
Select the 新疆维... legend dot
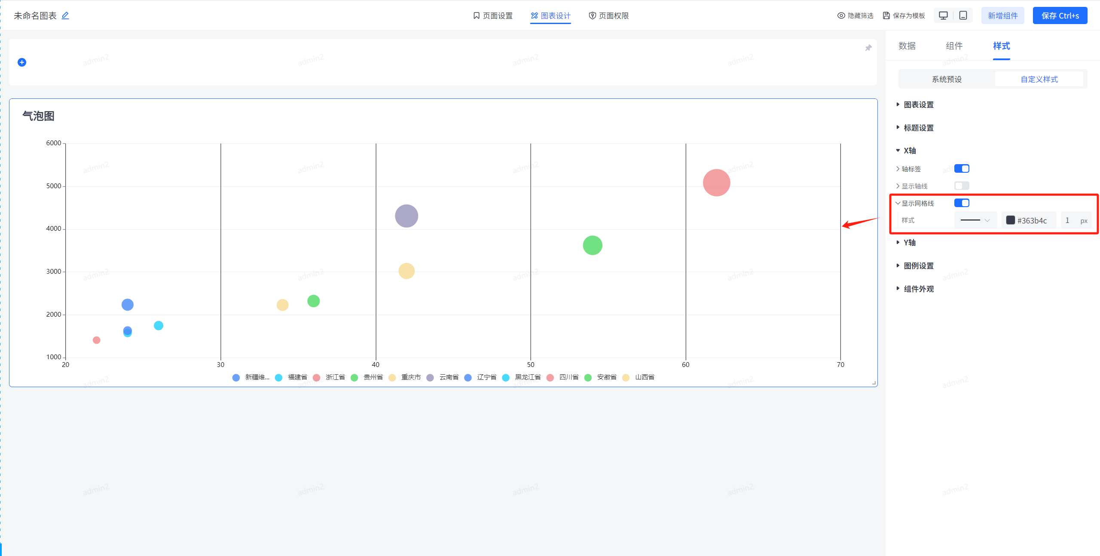[x=236, y=377]
